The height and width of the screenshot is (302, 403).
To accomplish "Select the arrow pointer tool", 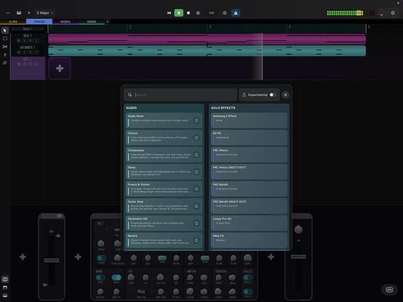I will pyautogui.click(x=5, y=31).
